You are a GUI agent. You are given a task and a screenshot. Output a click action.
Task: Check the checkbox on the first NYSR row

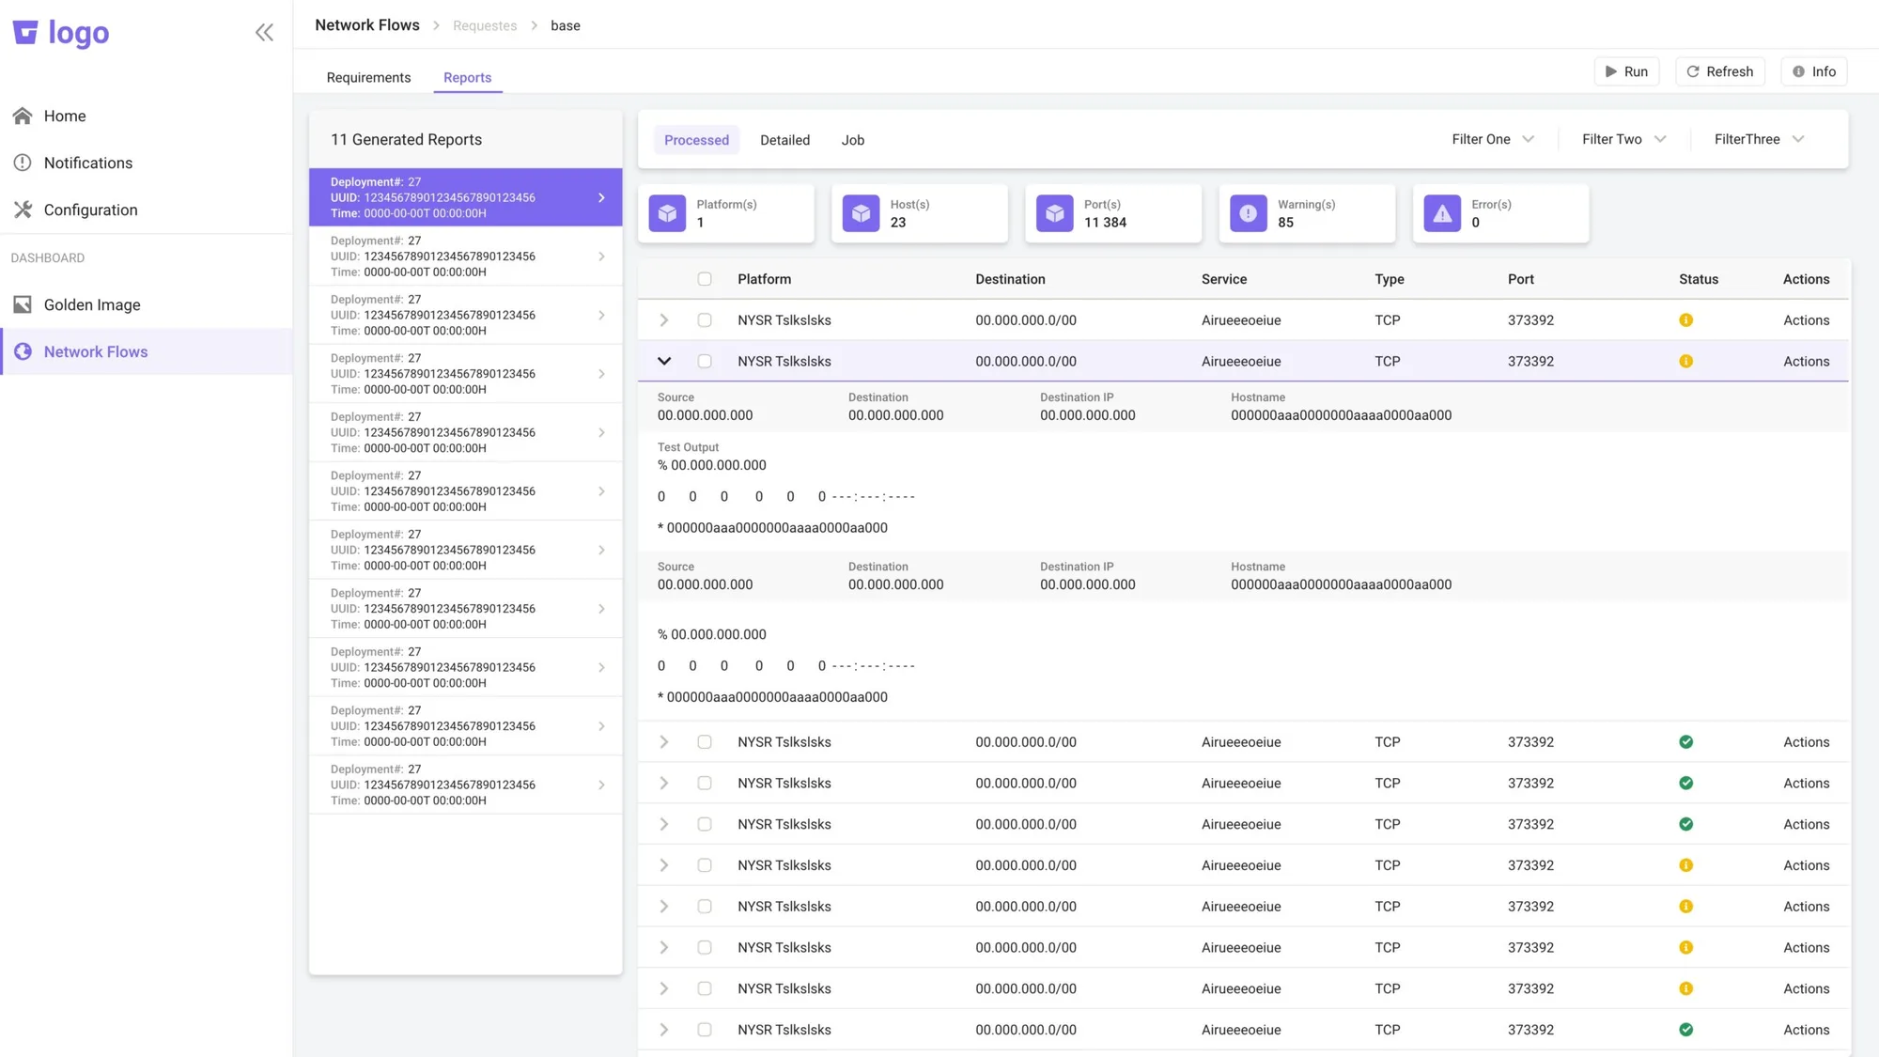[x=705, y=320]
